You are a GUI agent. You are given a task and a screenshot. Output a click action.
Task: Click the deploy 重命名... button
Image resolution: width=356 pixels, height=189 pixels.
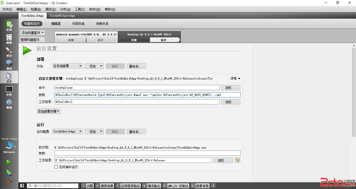(x=136, y=66)
